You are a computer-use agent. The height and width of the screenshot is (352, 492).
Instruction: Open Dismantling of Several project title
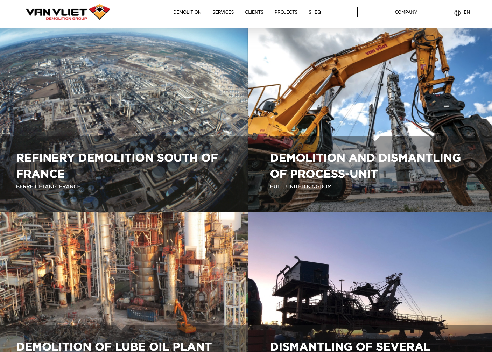[350, 346]
